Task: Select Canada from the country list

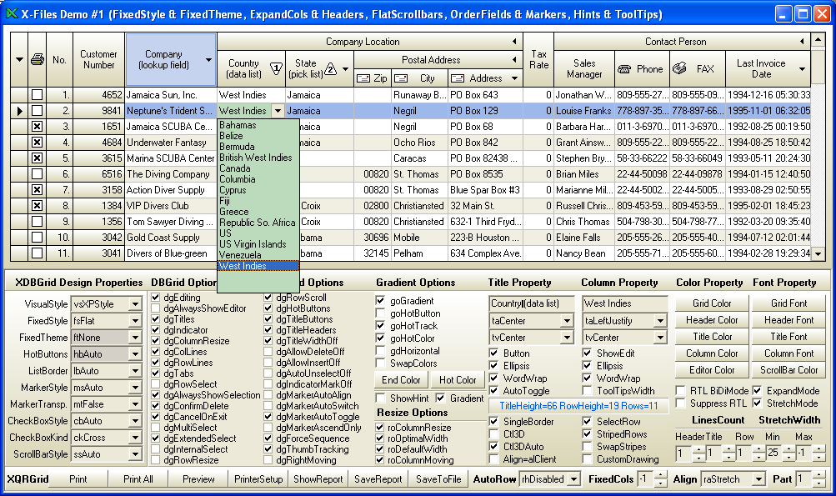Action: (x=234, y=168)
